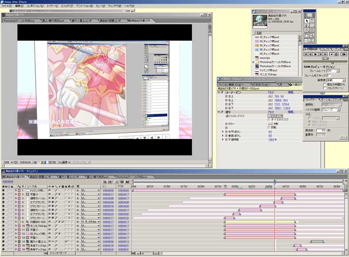Jump to last frame in time controls
This screenshot has height=257, width=349.
(325, 54)
